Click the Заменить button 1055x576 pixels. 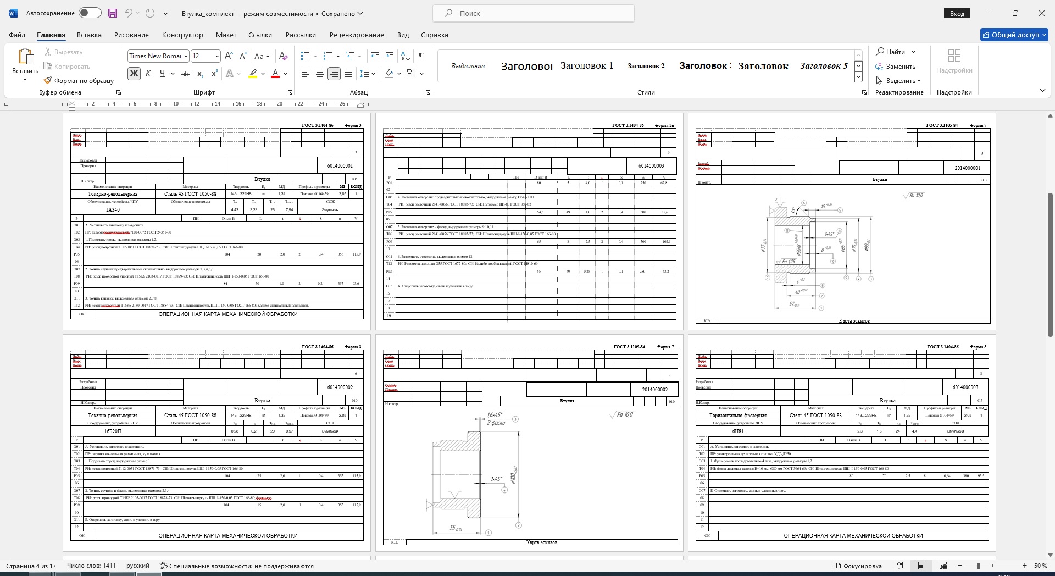tap(896, 67)
